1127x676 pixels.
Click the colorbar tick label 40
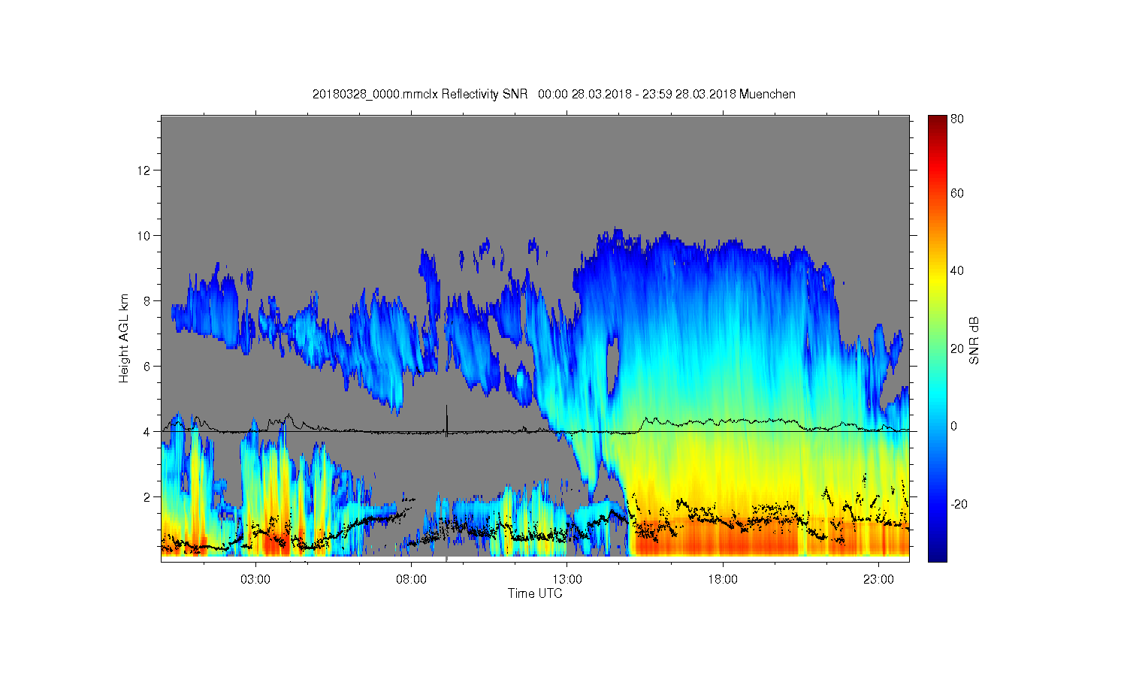pyautogui.click(x=957, y=270)
